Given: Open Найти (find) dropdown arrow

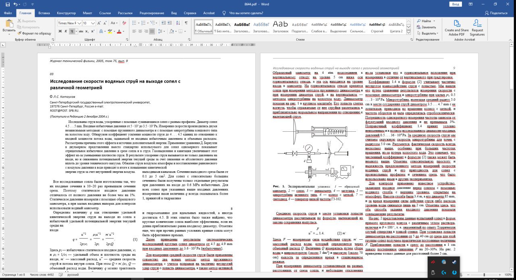Looking at the screenshot, I should click(434, 21).
